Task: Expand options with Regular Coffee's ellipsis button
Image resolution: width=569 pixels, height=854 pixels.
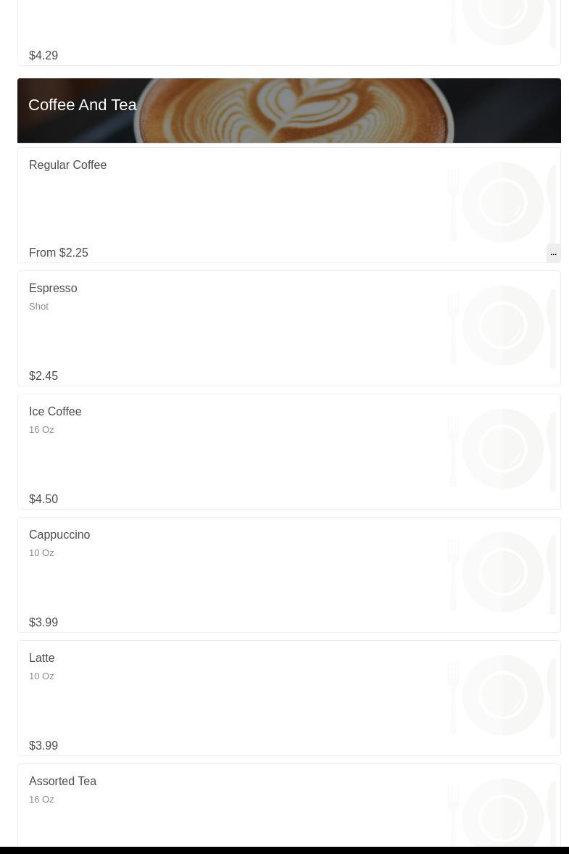Action: (553, 253)
